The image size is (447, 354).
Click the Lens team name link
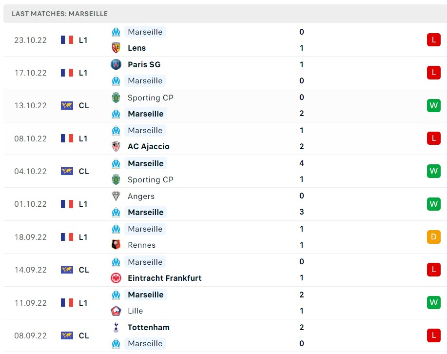(136, 48)
